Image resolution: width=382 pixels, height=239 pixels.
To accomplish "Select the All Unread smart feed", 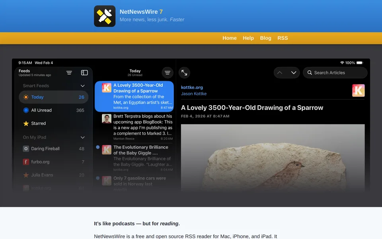I will pos(54,110).
